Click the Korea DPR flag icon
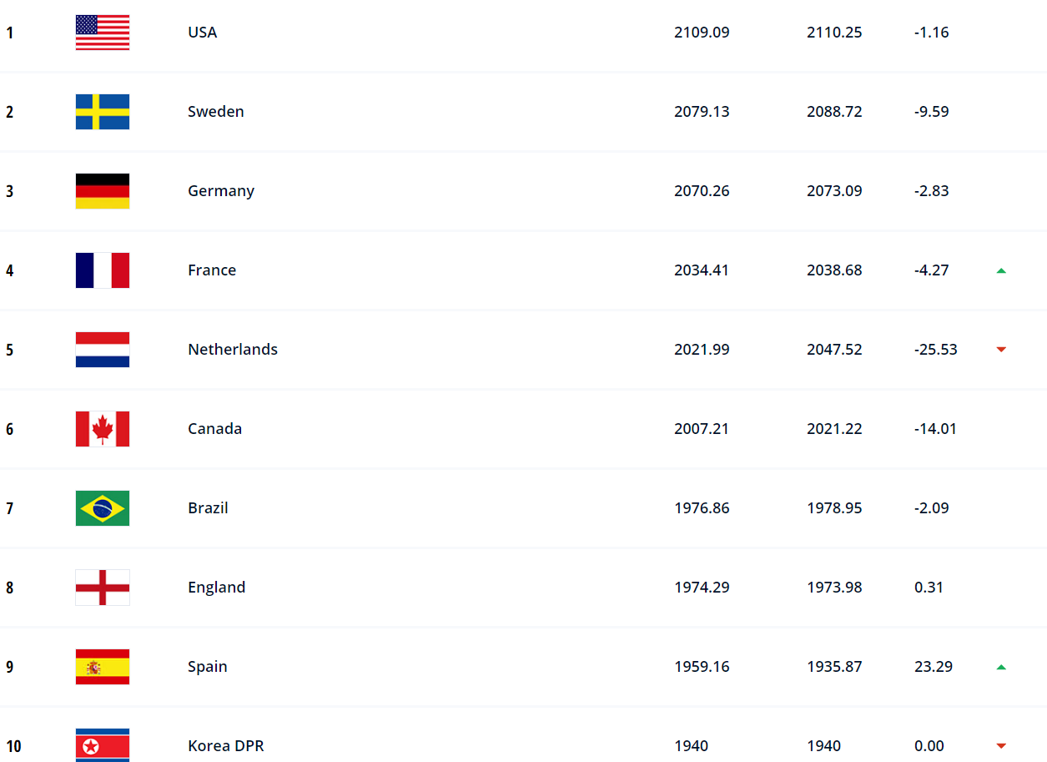The width and height of the screenshot is (1047, 762). click(x=103, y=745)
